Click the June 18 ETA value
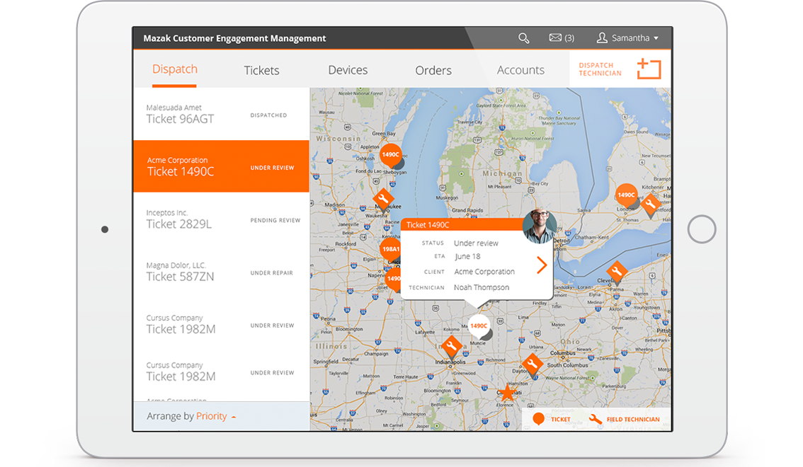This screenshot has height=467, width=803. point(467,256)
